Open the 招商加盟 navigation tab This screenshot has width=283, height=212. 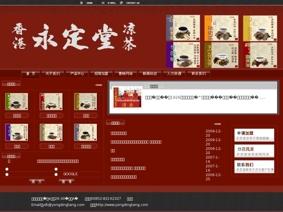coord(101,74)
